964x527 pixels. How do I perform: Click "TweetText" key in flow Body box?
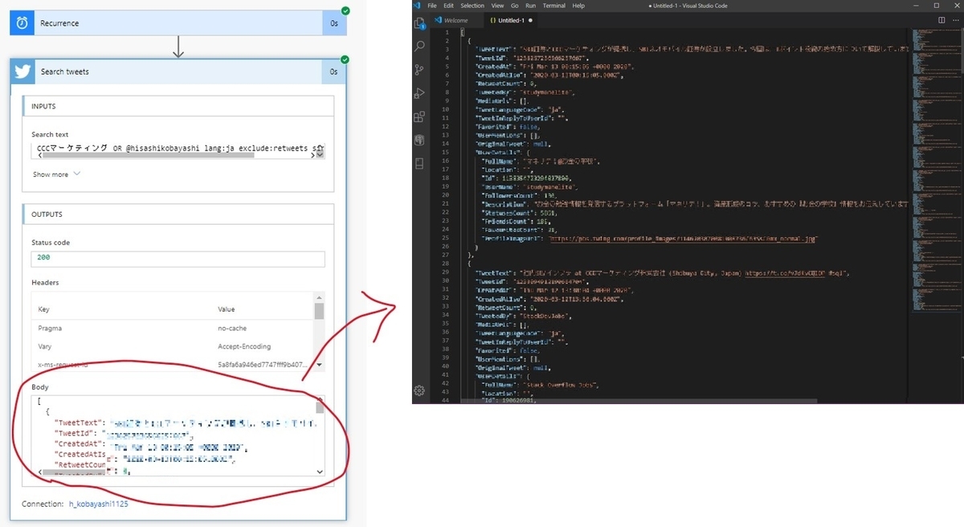(x=80, y=423)
